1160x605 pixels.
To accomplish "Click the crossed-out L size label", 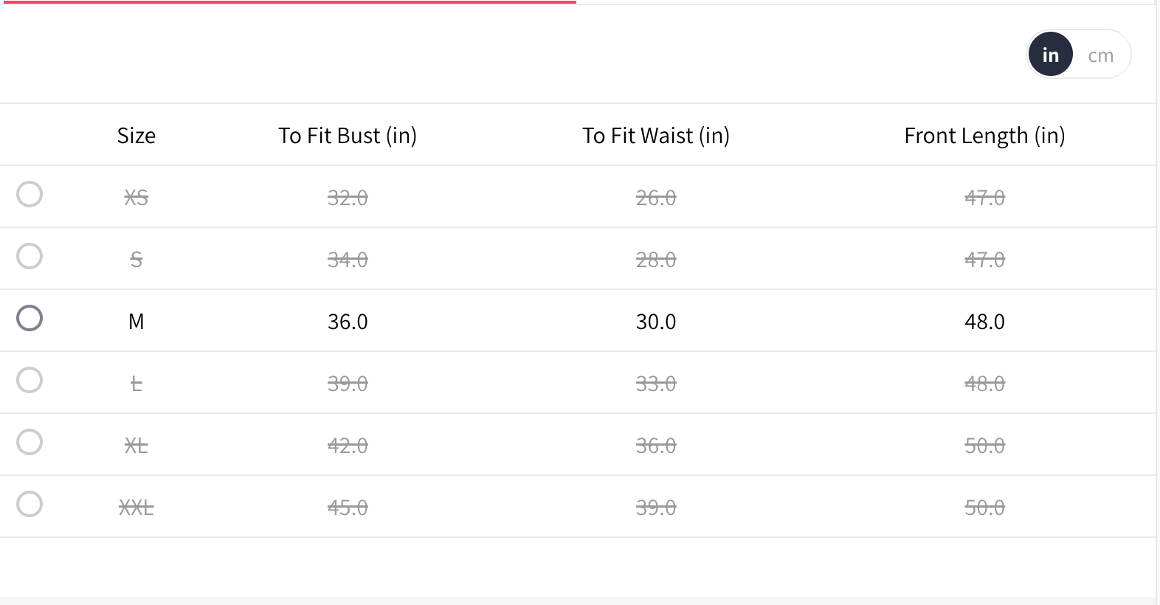I will pyautogui.click(x=137, y=384).
